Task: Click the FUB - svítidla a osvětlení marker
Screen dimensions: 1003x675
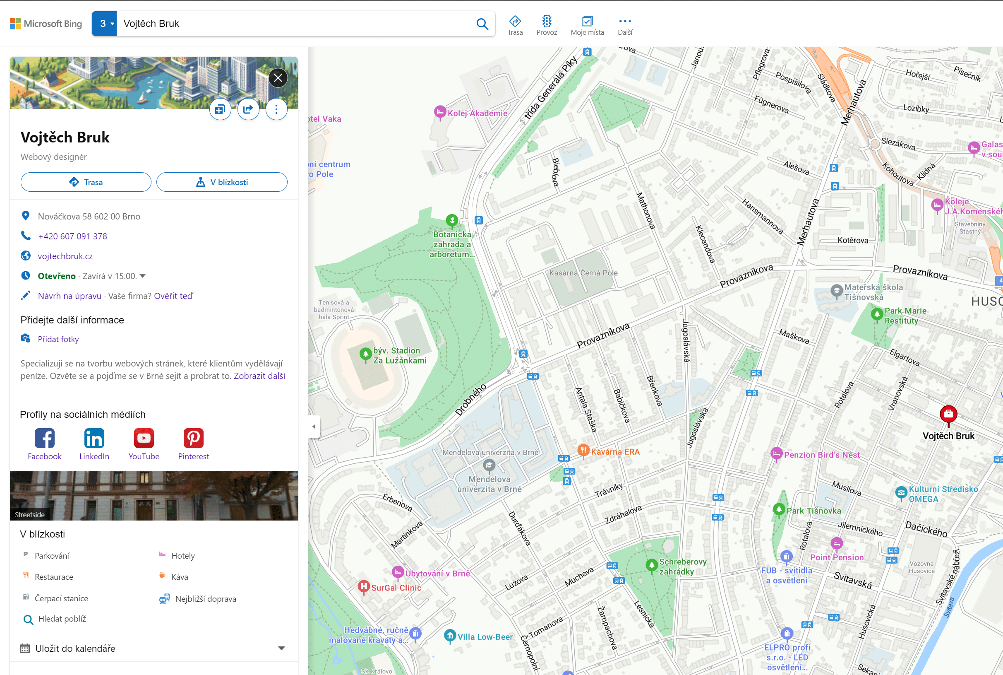Action: point(786,557)
